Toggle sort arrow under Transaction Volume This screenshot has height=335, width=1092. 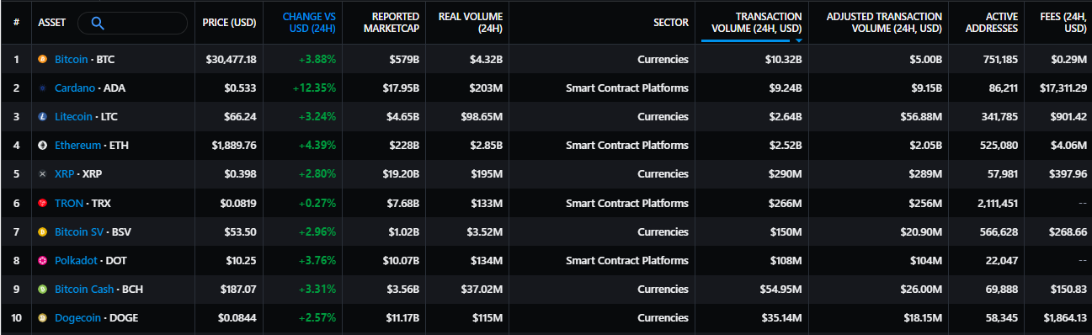(798, 40)
